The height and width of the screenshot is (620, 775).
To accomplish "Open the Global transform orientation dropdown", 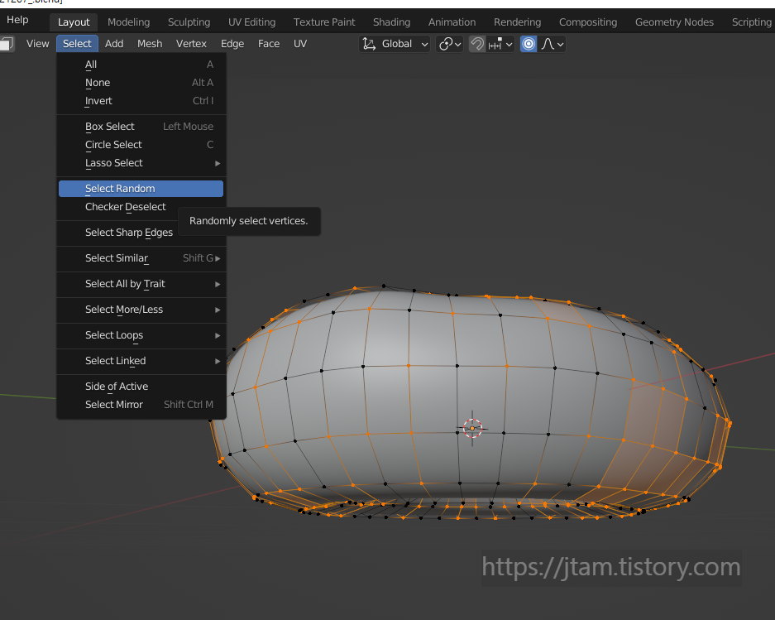I will [394, 44].
